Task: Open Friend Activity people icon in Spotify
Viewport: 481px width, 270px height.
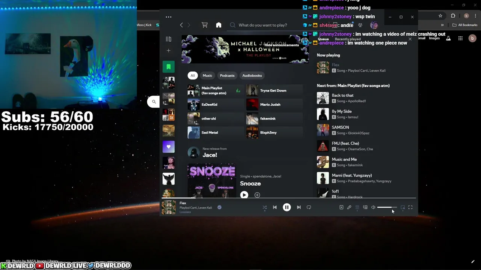Action: tap(360, 25)
